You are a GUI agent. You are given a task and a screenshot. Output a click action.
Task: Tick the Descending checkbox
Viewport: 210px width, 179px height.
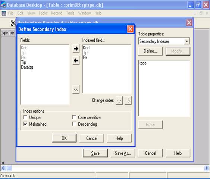(74, 124)
